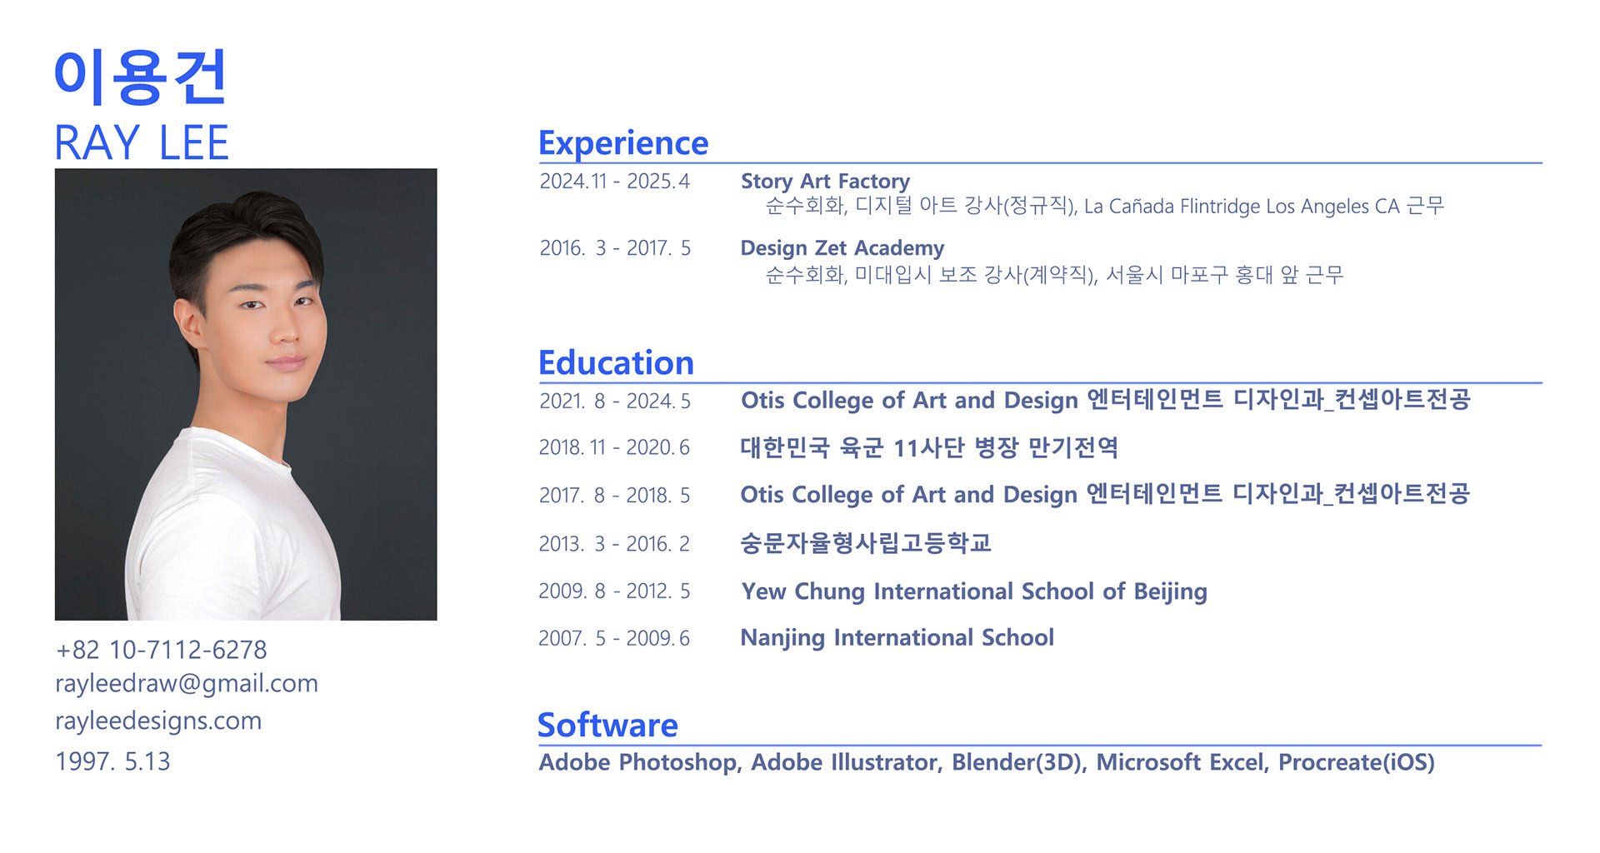Click the 숭문자율형사립고등학교 entry
This screenshot has width=1600, height=853.
tap(866, 543)
